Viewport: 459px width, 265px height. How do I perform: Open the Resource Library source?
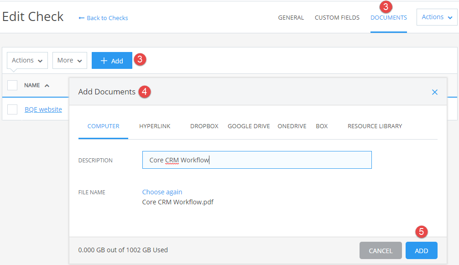tap(375, 126)
